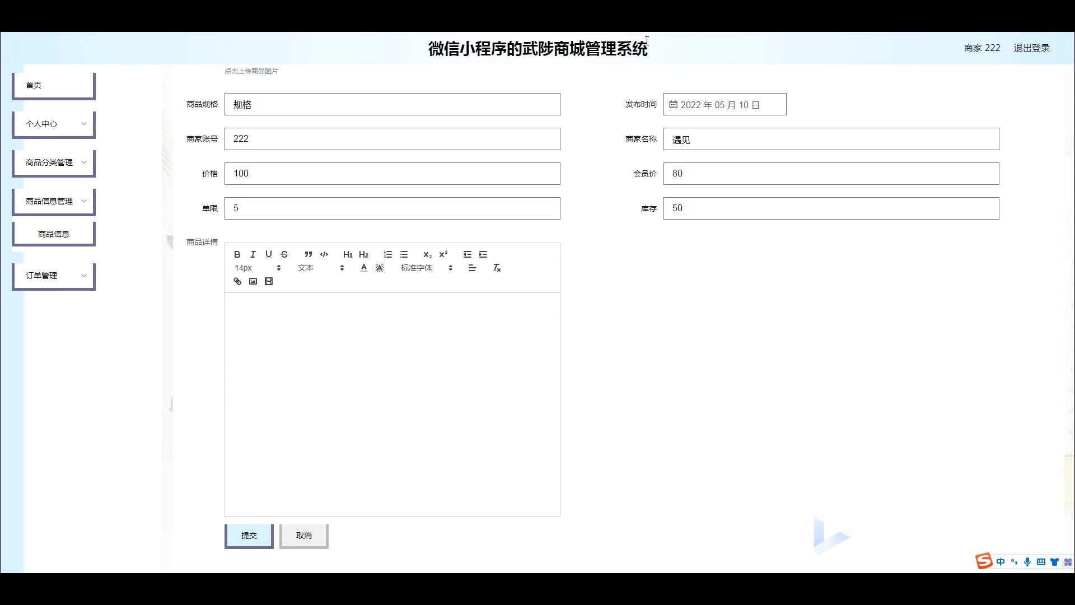
Task: Toggle italic text formatting
Action: click(253, 254)
